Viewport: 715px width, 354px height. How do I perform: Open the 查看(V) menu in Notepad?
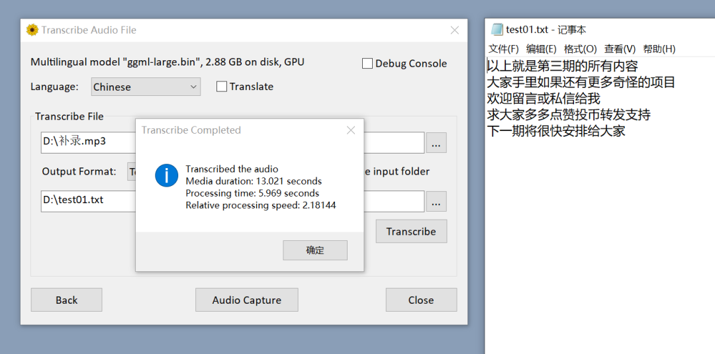tap(620, 49)
